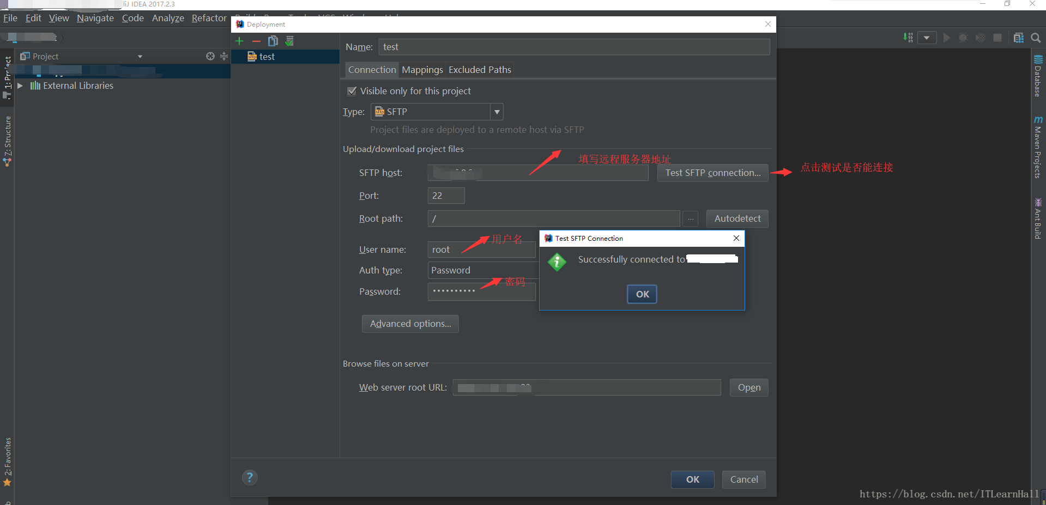
Task: Switch to the Mappings tab
Action: click(422, 70)
